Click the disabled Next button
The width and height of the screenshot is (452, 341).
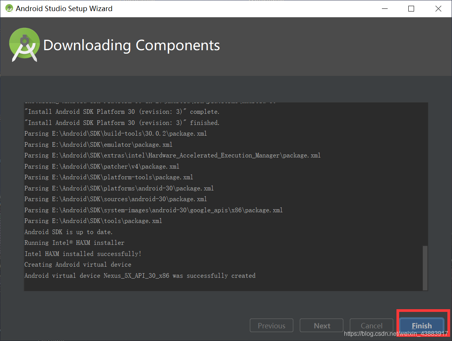pyautogui.click(x=321, y=325)
